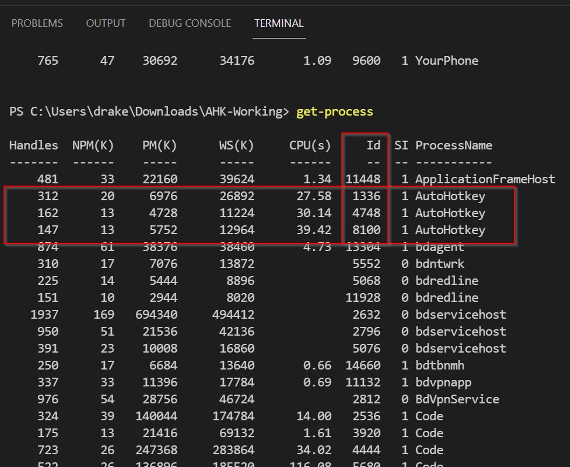570x467 pixels.
Task: Click the NPM(K) column header
Action: click(x=93, y=145)
